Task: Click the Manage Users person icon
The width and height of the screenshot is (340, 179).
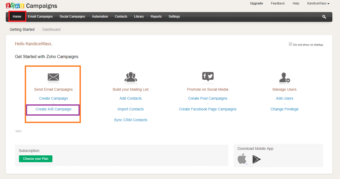Action: click(284, 77)
